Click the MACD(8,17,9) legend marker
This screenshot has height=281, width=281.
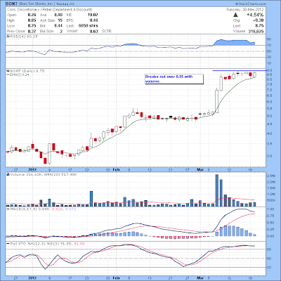8,209
